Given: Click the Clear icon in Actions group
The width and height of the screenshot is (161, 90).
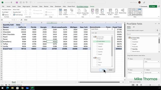Looking at the screenshot, I should tap(93, 12).
